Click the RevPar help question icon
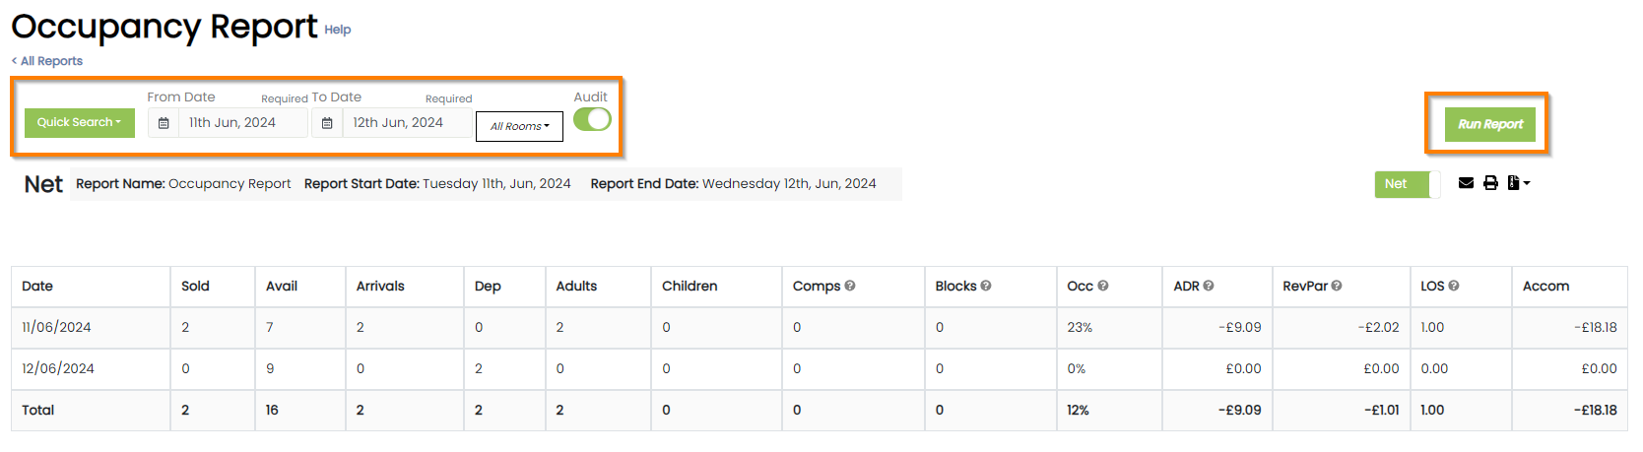This screenshot has height=452, width=1643. (1337, 286)
